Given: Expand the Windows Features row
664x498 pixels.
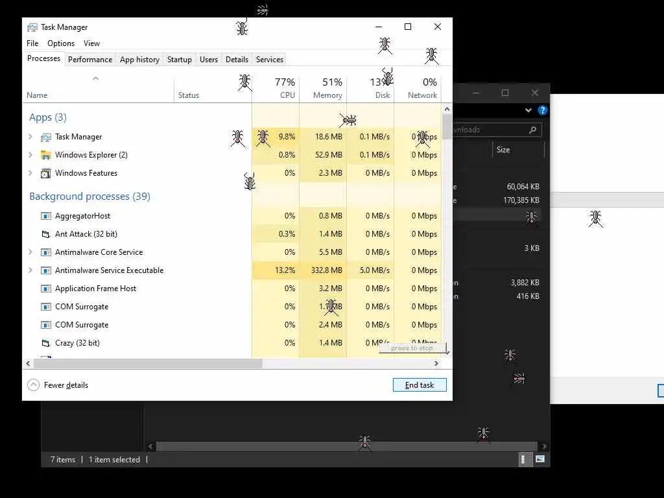Looking at the screenshot, I should click(30, 173).
